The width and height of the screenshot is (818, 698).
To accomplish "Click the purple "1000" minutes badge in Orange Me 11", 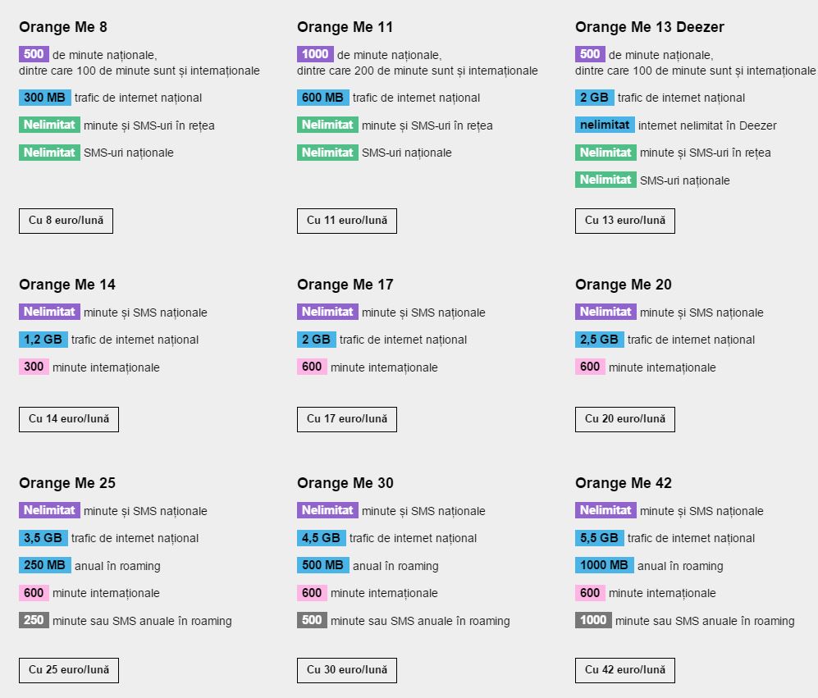I will pyautogui.click(x=315, y=54).
